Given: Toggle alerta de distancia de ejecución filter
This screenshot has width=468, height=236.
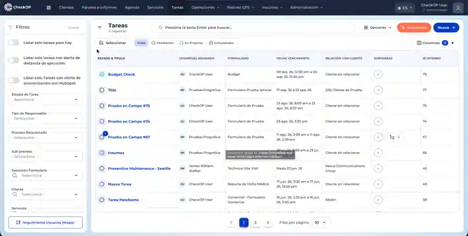Looking at the screenshot, I should tap(14, 60).
